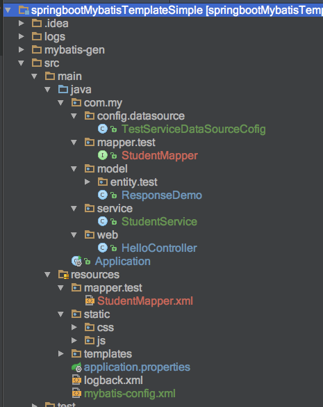Collapse the src folder

coord(22,63)
